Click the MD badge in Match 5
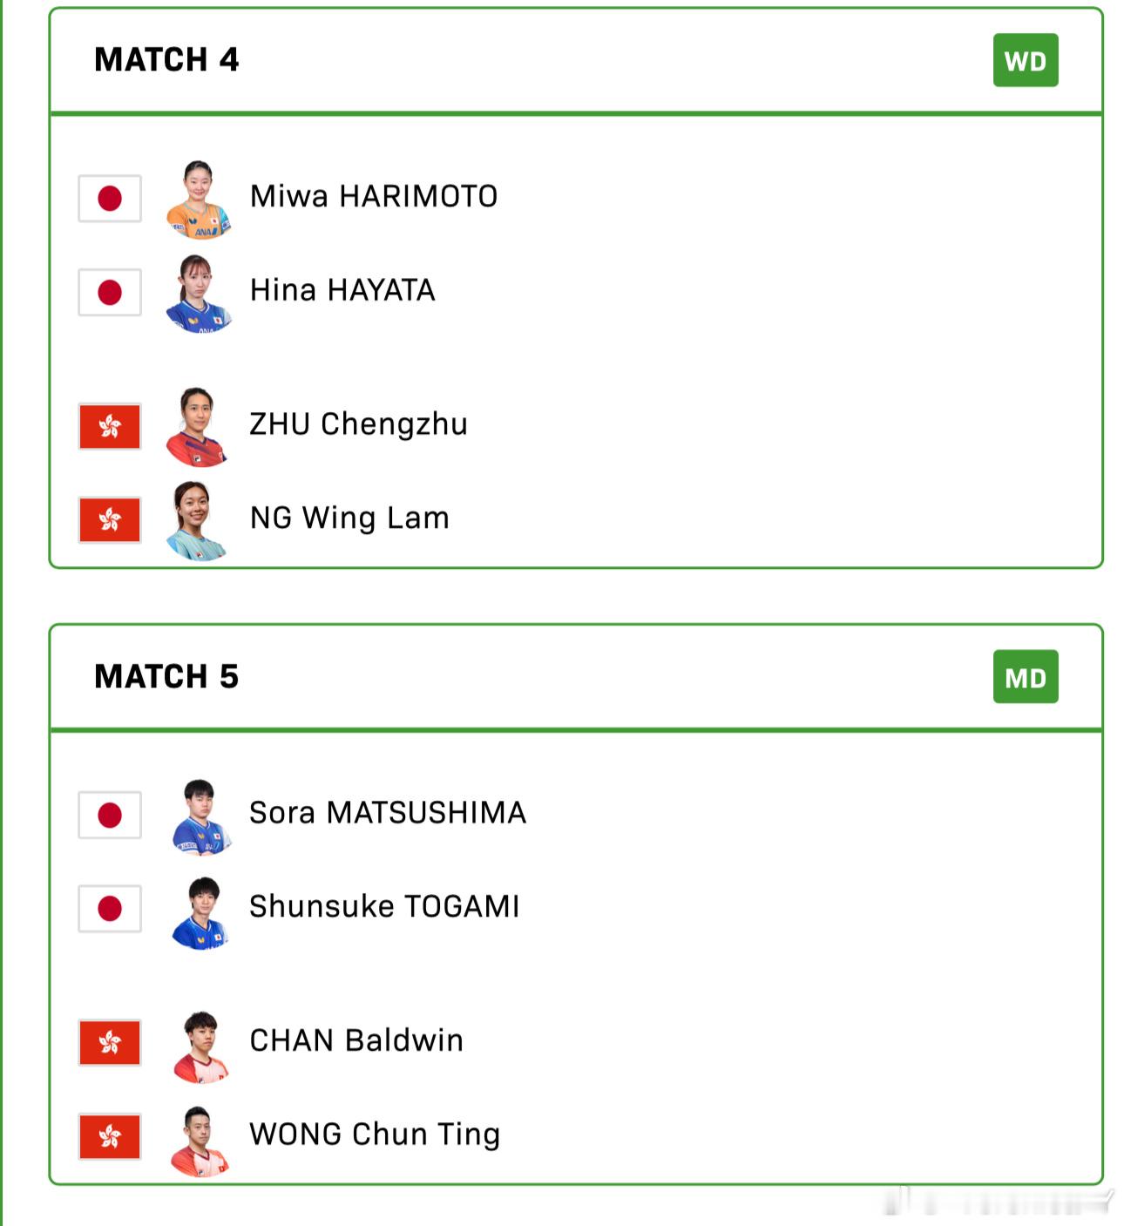1124x1226 pixels. tap(1026, 677)
